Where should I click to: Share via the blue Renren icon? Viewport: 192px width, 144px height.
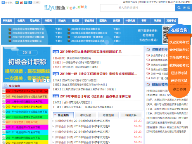[x=30, y=2]
